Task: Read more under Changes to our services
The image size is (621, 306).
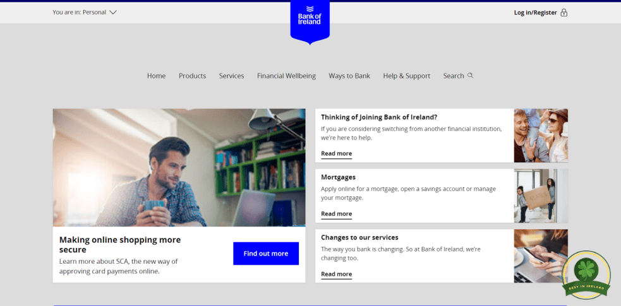Action: [x=336, y=274]
